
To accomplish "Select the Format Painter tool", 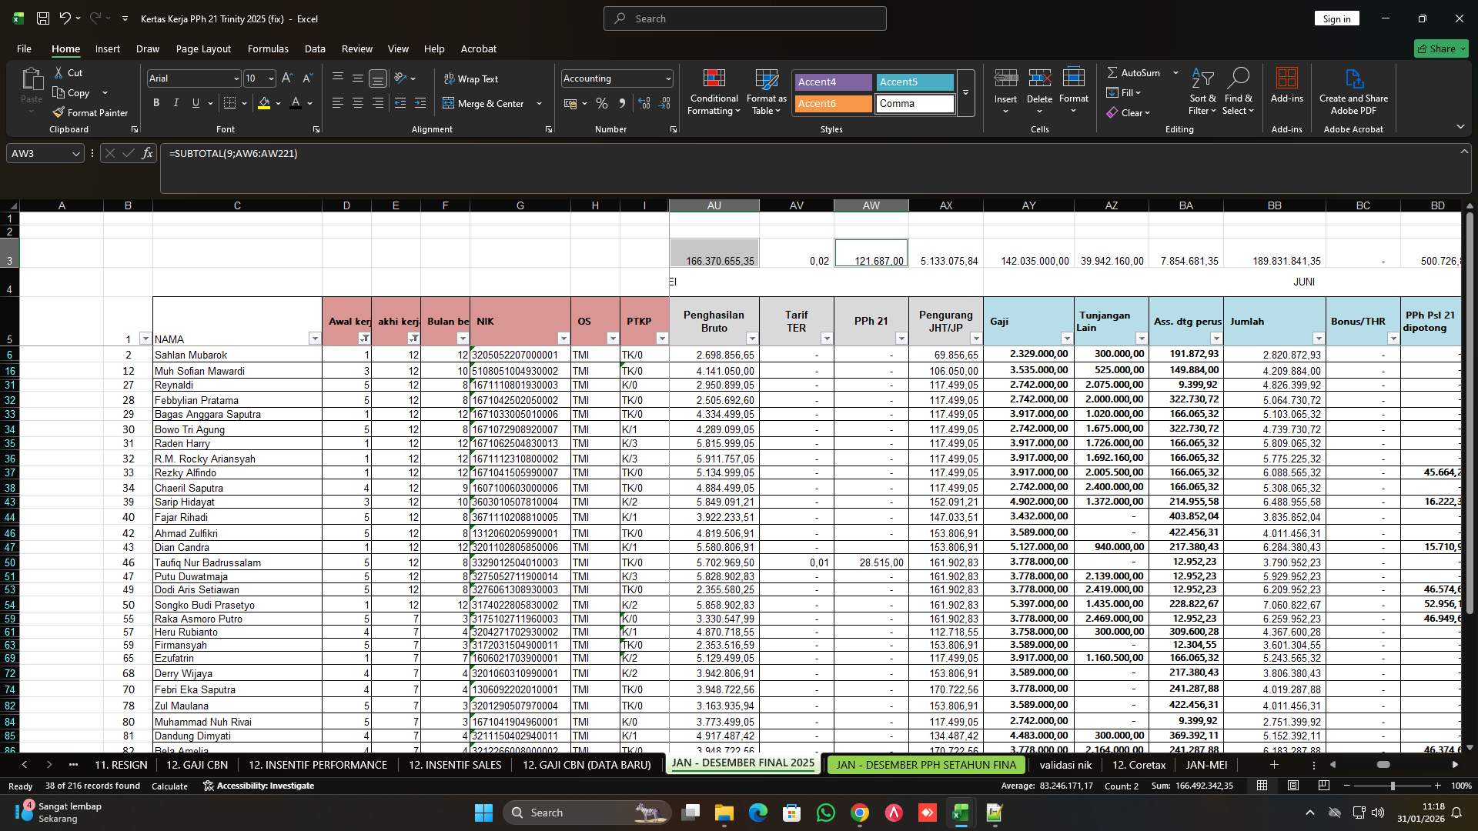I will pyautogui.click(x=90, y=112).
